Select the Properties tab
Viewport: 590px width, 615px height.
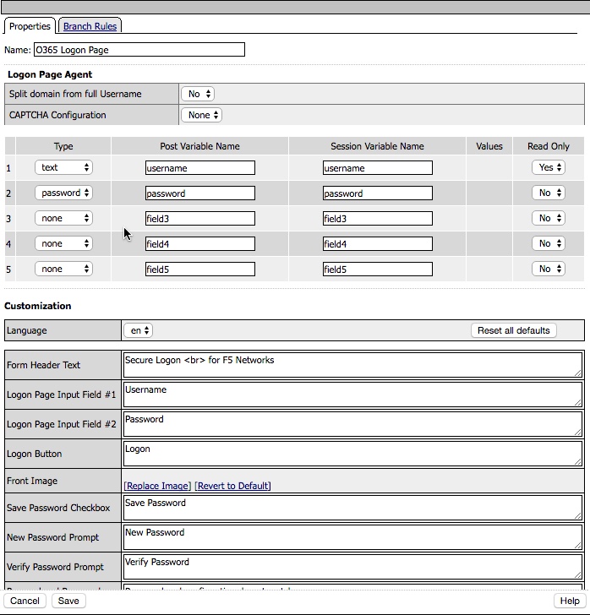pos(30,26)
